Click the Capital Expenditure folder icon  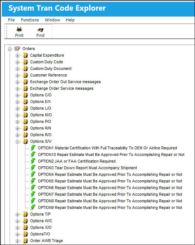coord(25,55)
